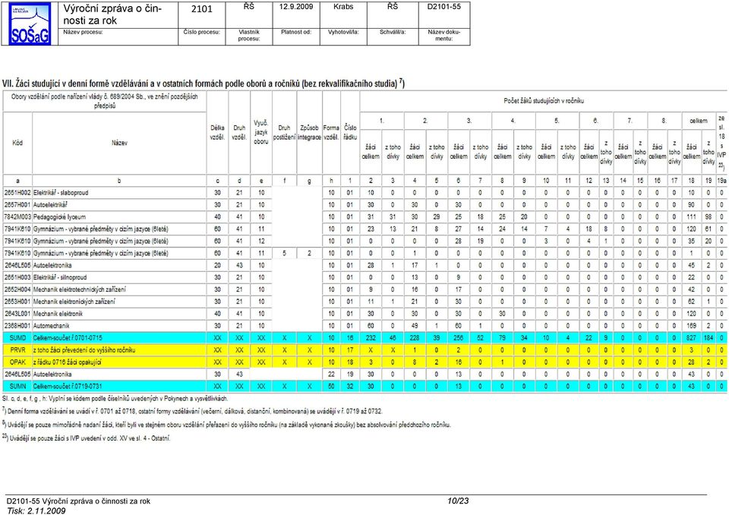Viewport: 729px width, 515px height.
Task: Click header 'Počet žáků studujících v ročníku'
Action: coord(544,100)
